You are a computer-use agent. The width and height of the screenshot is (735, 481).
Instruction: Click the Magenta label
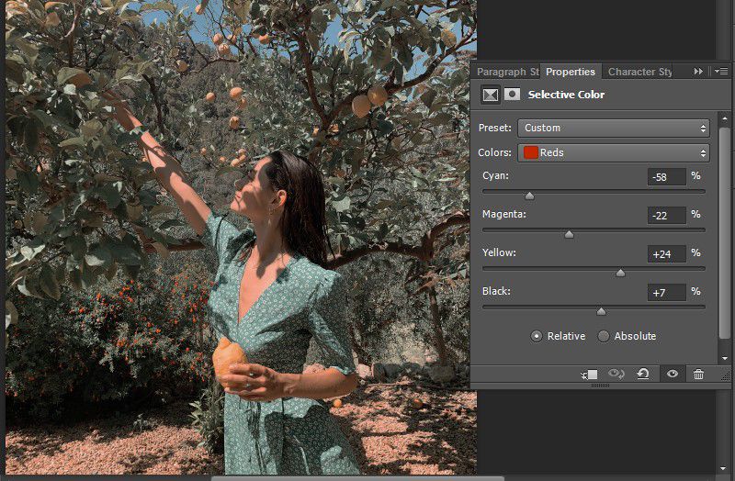tap(503, 215)
